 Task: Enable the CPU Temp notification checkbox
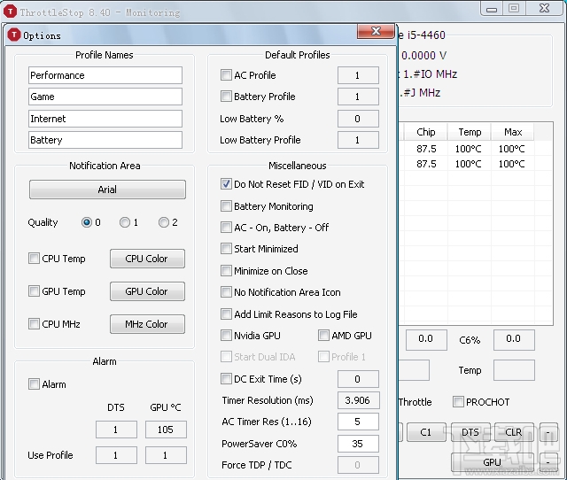click(x=35, y=259)
